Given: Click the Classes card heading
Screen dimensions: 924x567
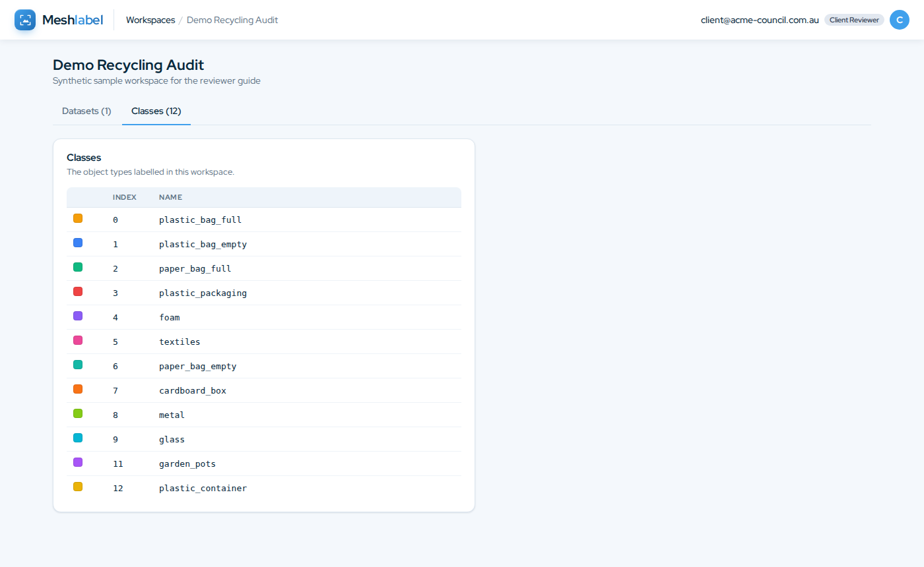Looking at the screenshot, I should (84, 158).
